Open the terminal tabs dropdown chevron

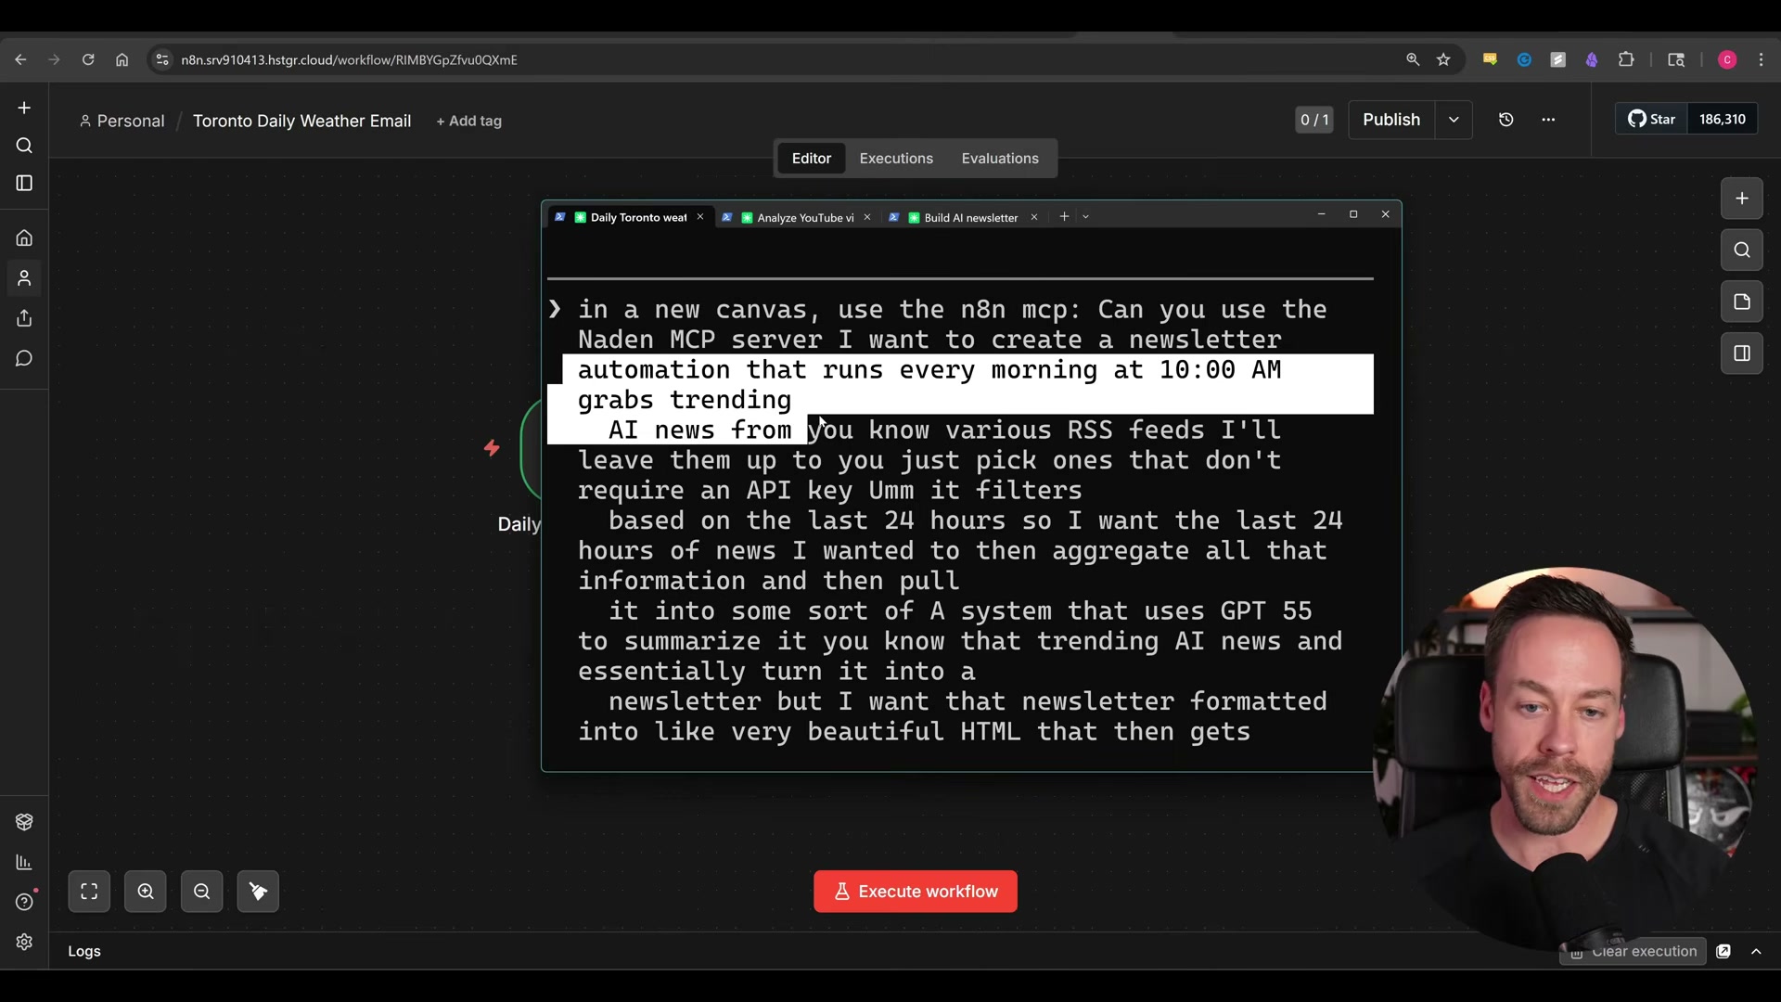click(1085, 217)
